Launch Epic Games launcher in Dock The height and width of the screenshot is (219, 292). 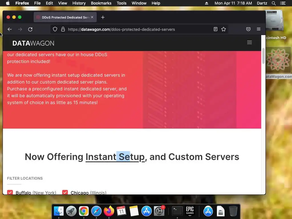click(x=190, y=211)
